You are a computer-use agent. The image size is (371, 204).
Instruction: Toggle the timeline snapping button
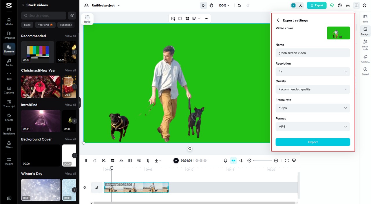point(233,161)
